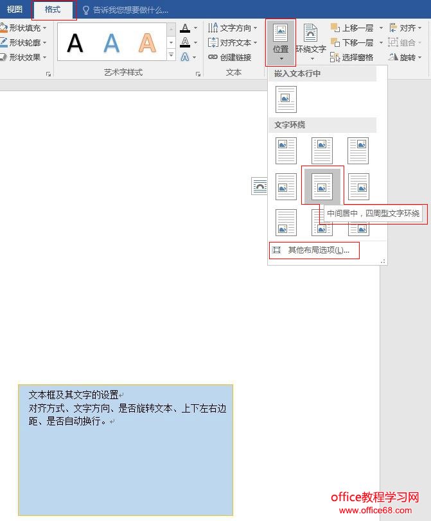Viewport: 431px width, 521px height.
Task: Select middle-right square text wrapping position
Action: (x=358, y=187)
